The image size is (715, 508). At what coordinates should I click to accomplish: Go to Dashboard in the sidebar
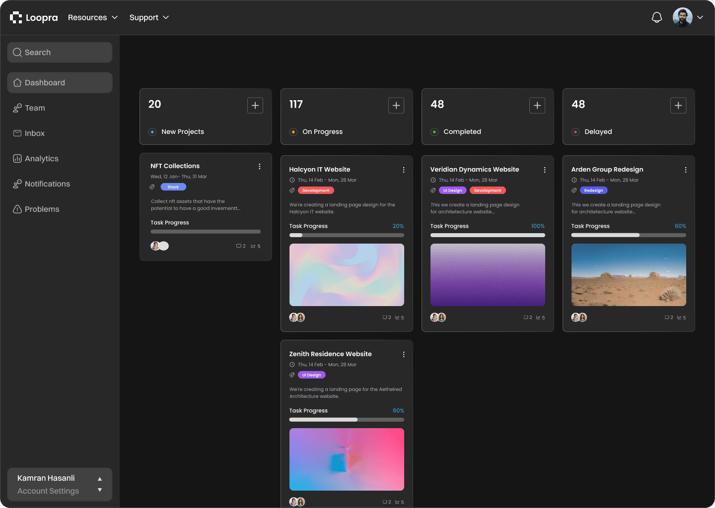coord(60,82)
